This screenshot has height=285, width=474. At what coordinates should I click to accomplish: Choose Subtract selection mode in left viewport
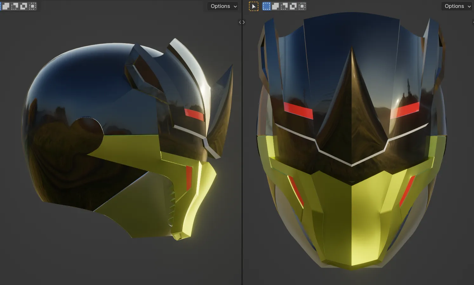tap(15, 6)
